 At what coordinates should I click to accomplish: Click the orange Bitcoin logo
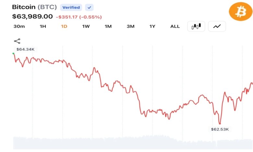[241, 12]
